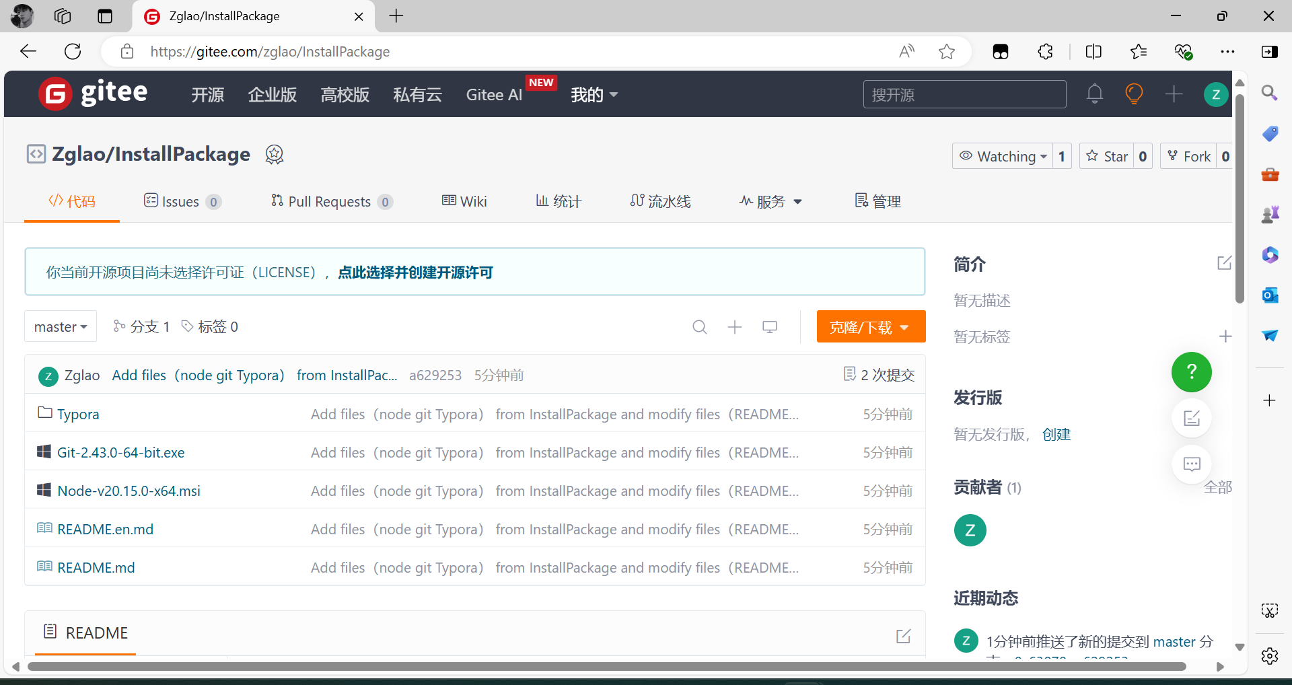The width and height of the screenshot is (1292, 685).
Task: Expand the 我的 menu in header
Action: pos(594,95)
